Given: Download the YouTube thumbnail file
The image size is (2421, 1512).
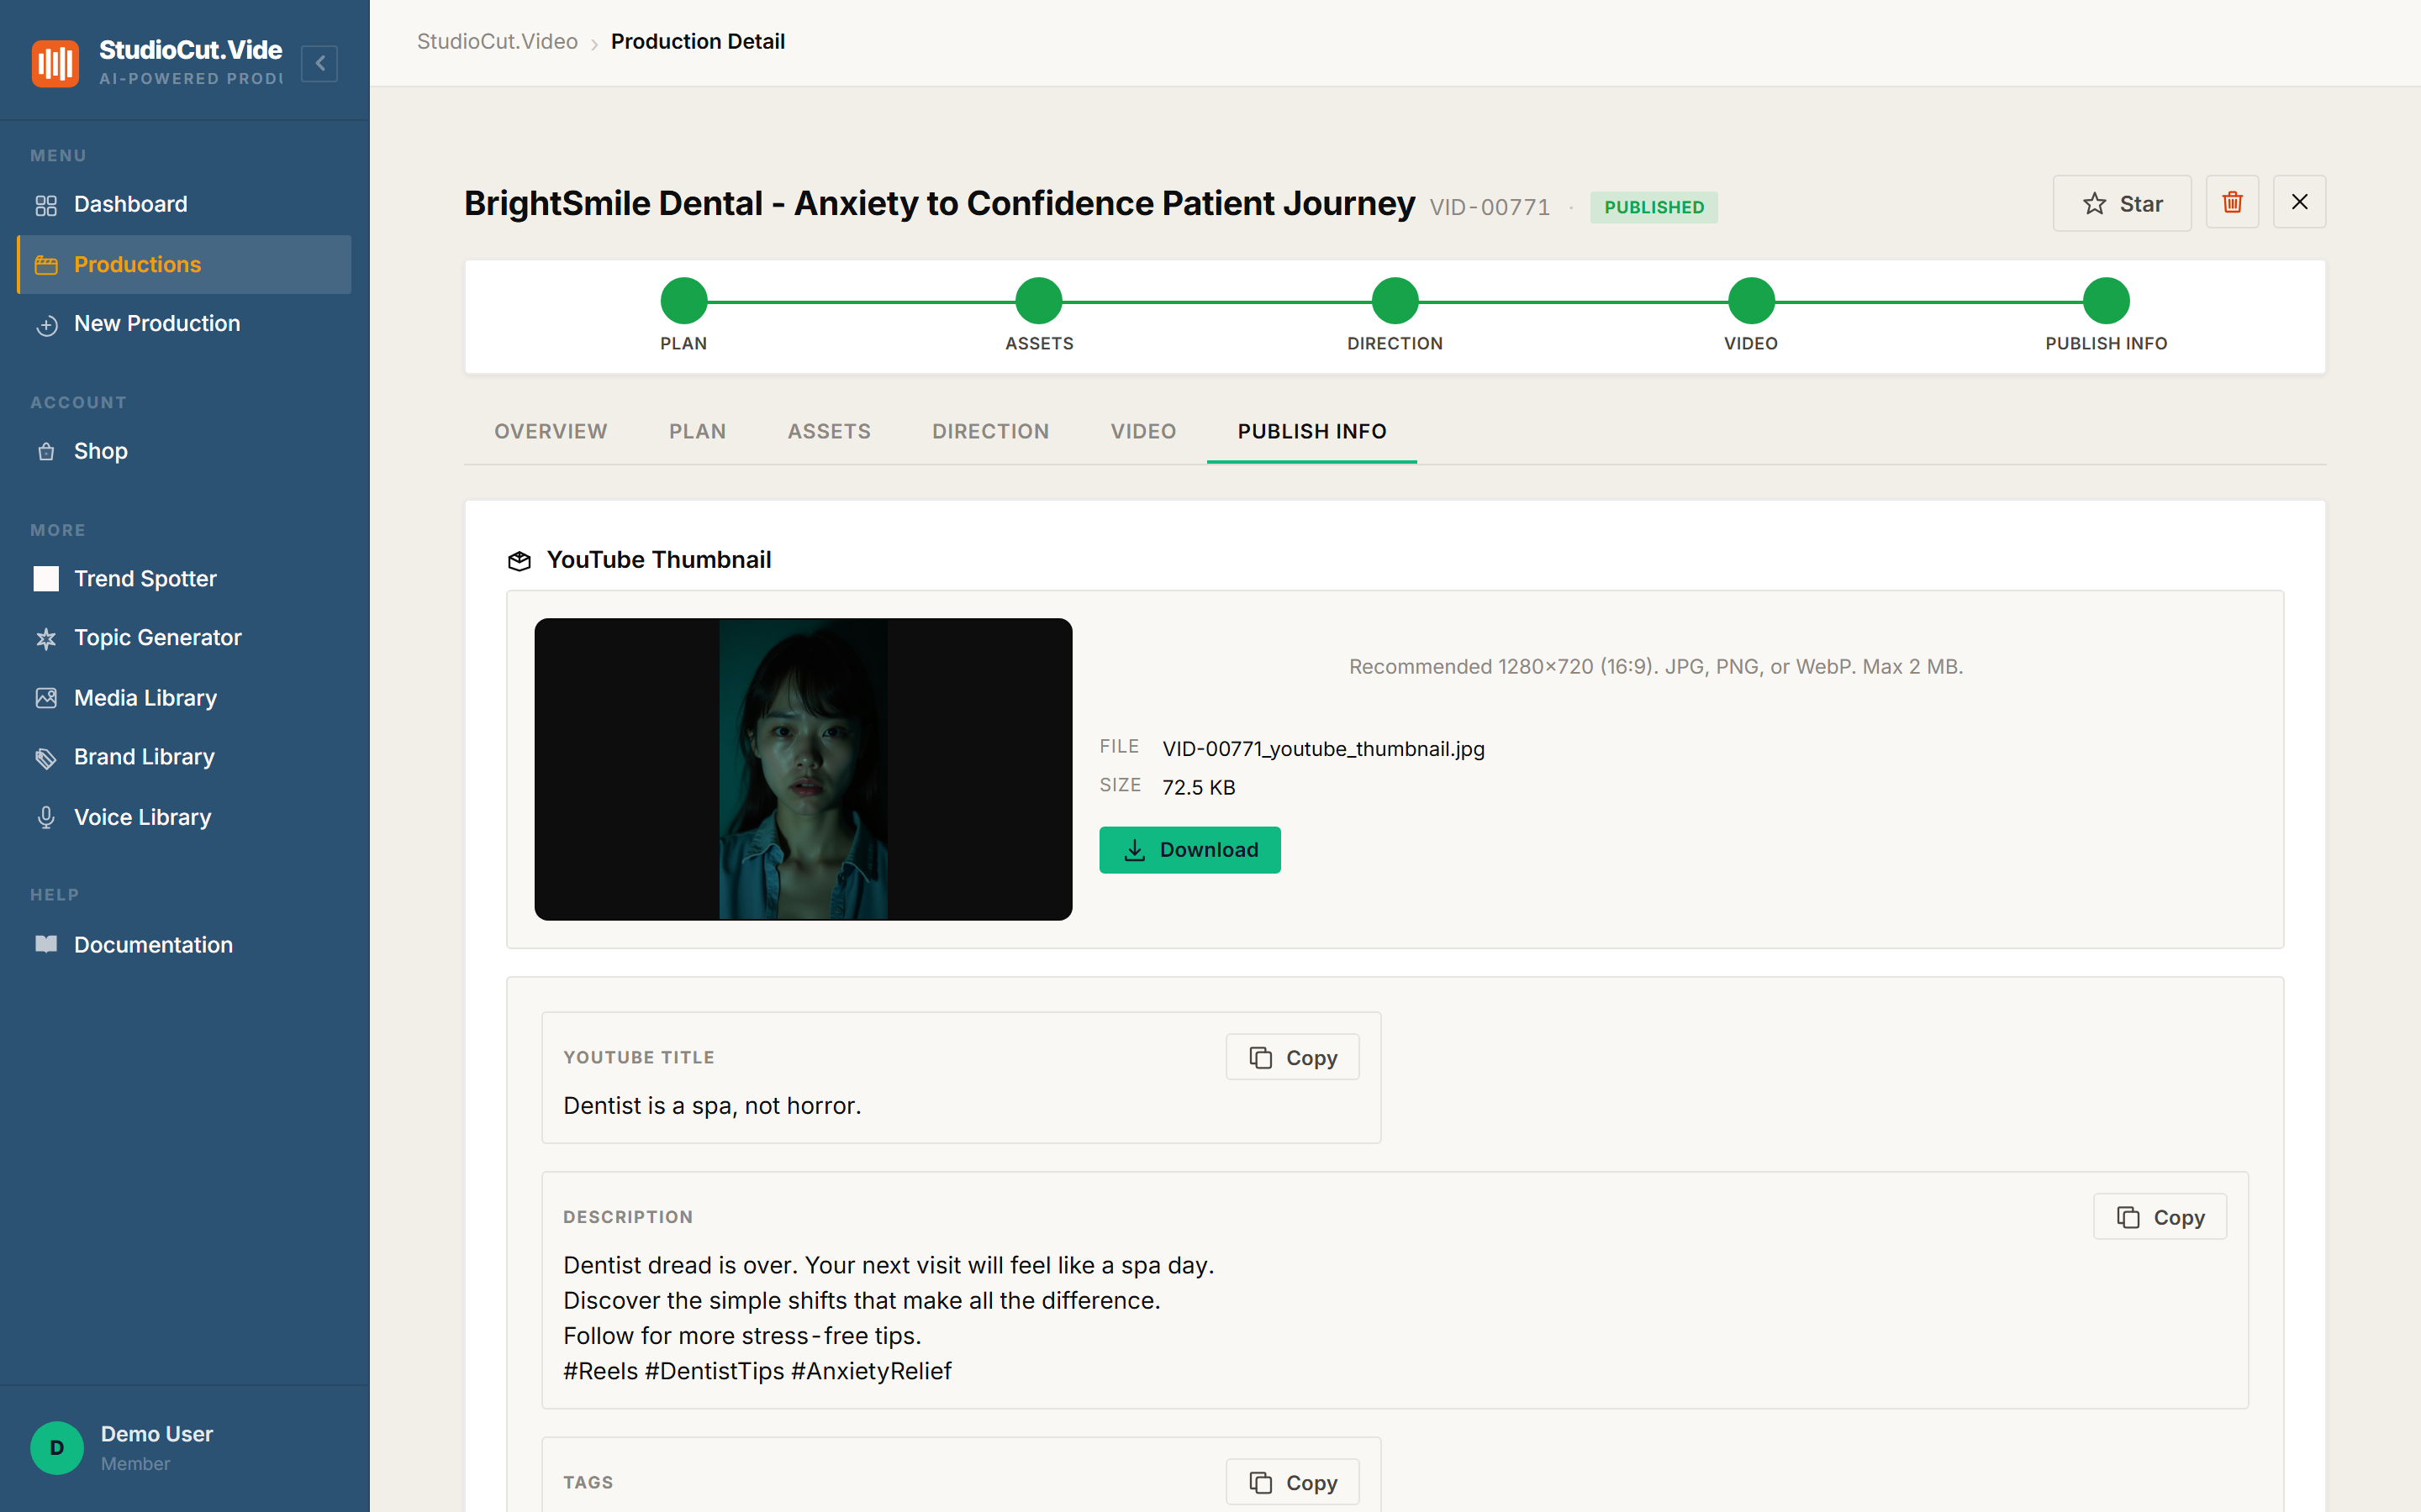Looking at the screenshot, I should coord(1189,850).
